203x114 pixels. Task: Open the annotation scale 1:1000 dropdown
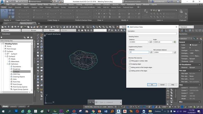[x=165, y=107]
